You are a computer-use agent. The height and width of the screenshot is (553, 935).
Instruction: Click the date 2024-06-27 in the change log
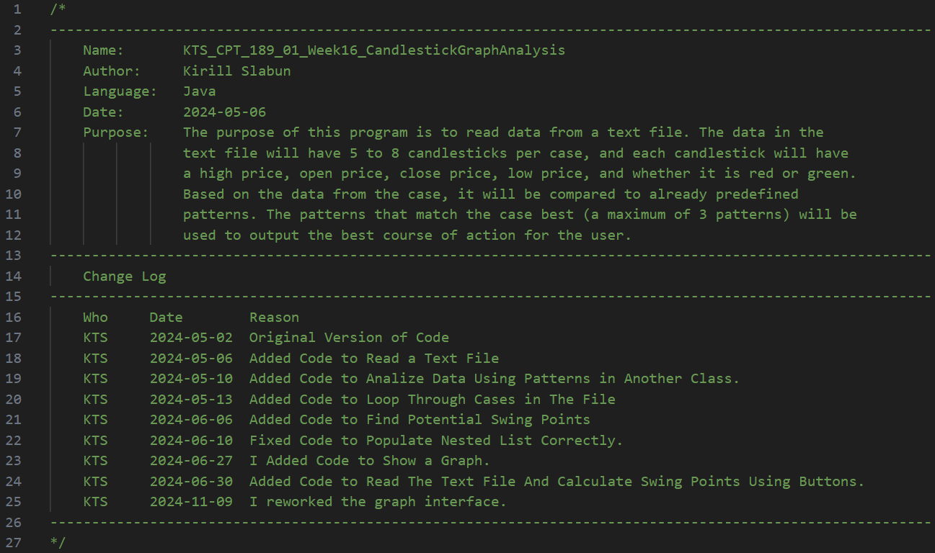191,461
